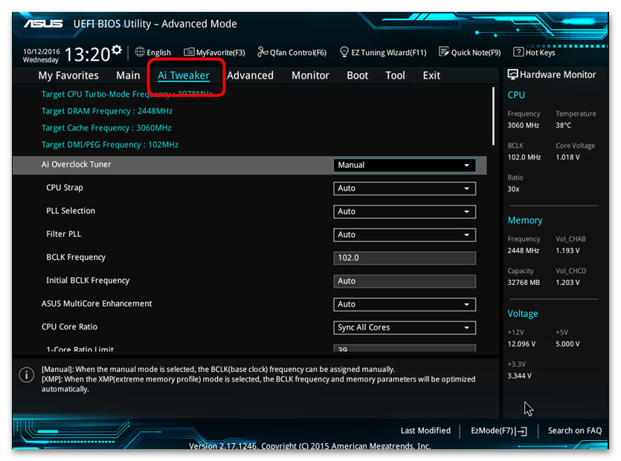
Task: Click the settings gear next to the clock
Action: coord(117,50)
